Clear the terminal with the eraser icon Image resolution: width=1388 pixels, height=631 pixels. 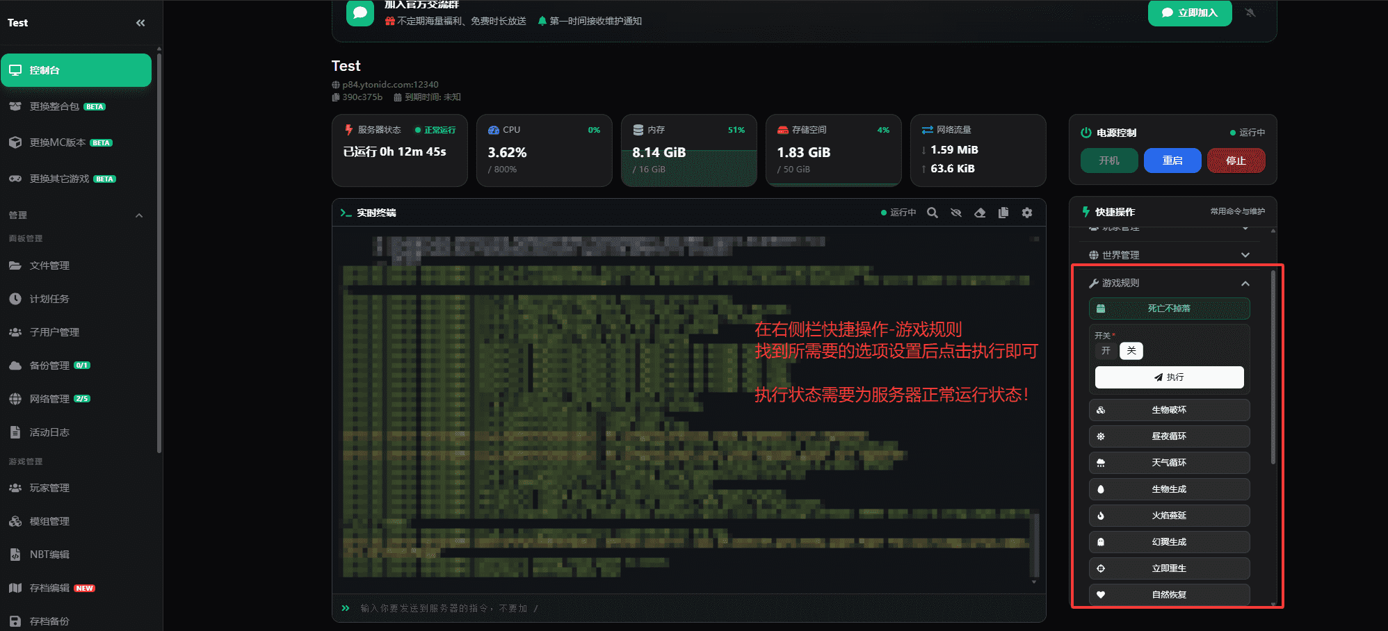980,213
